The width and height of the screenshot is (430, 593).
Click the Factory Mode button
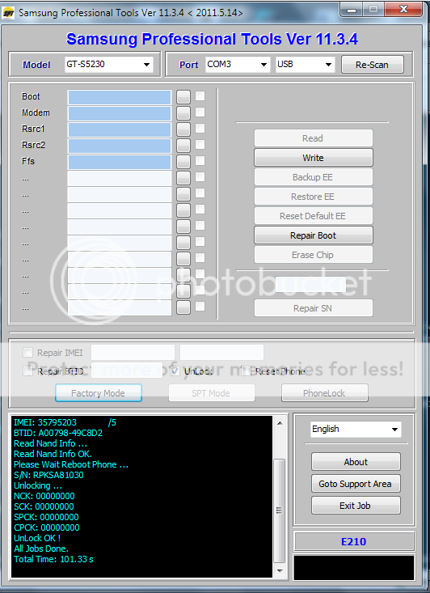point(99,393)
